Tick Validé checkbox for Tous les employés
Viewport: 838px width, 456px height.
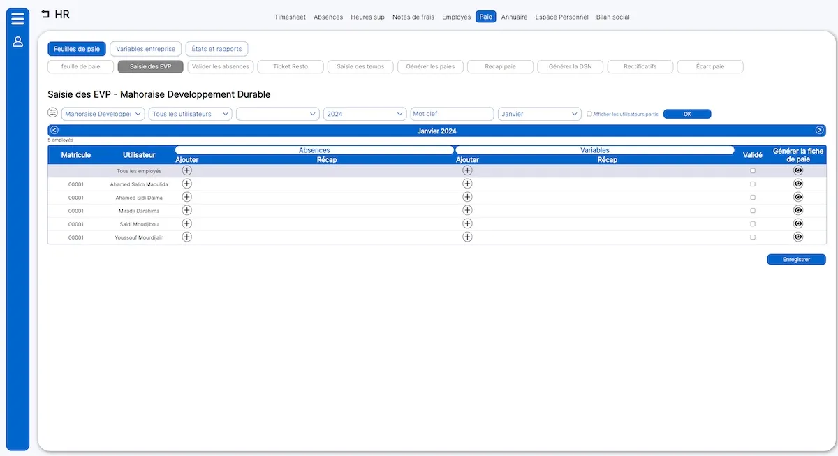[752, 171]
